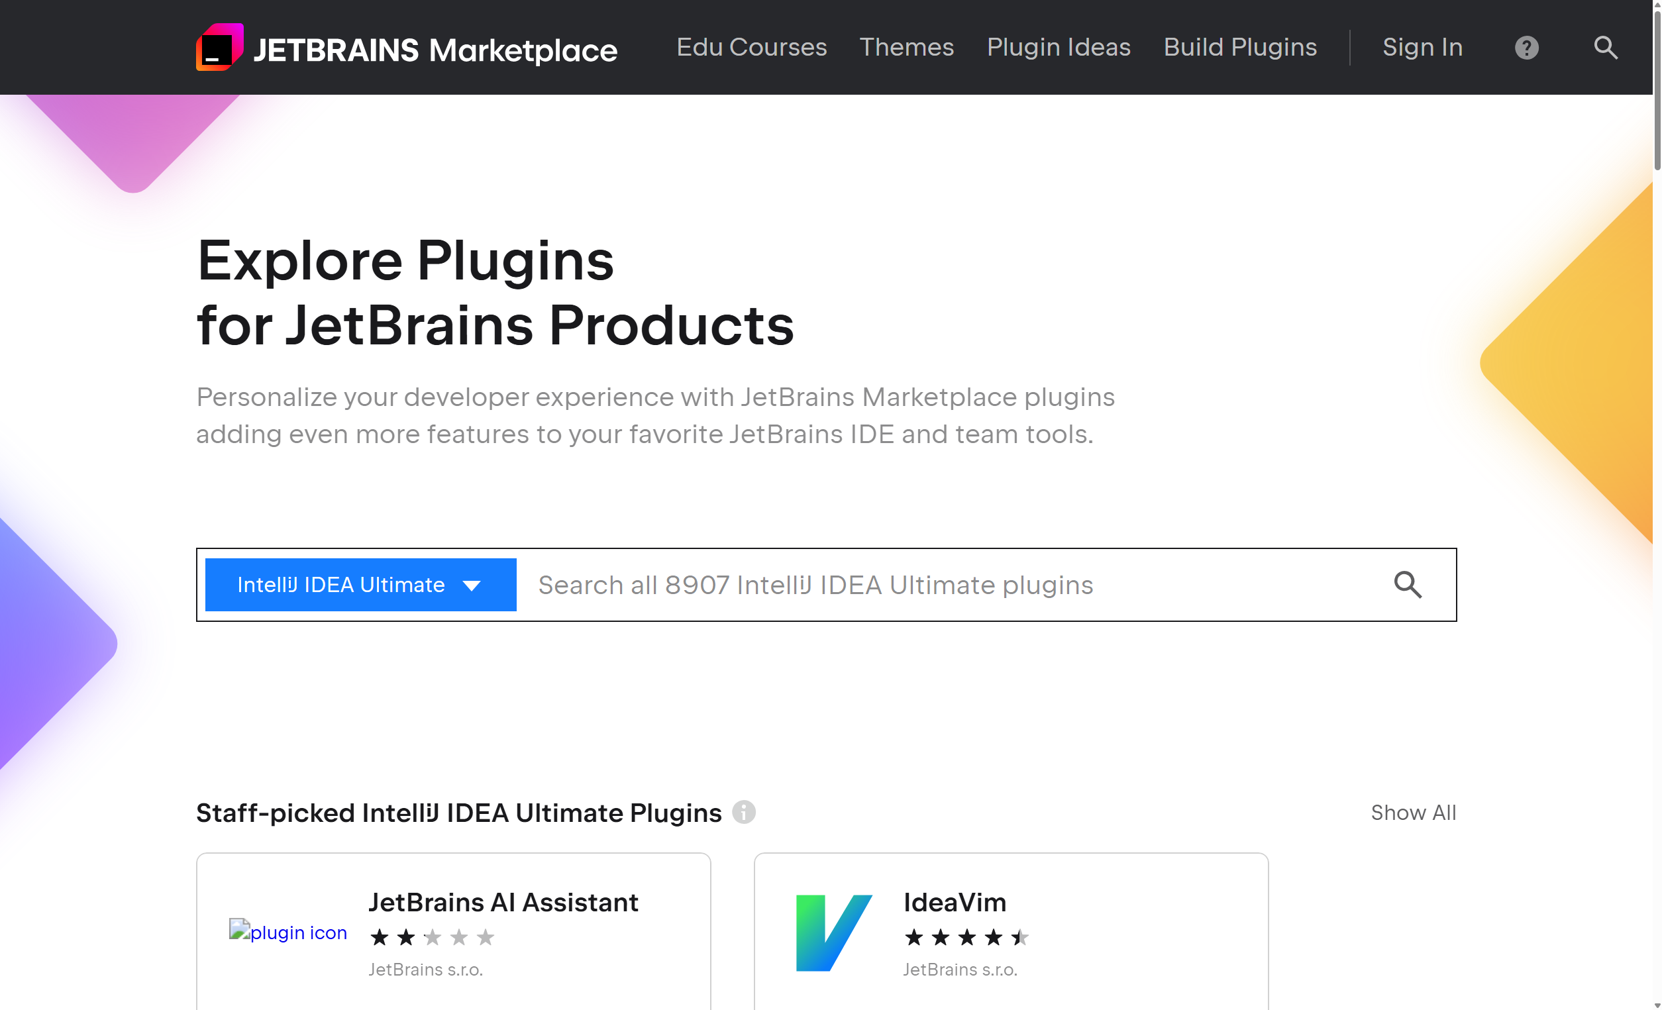This screenshot has width=1662, height=1010.
Task: Click the info icon beside Staff-picked heading
Action: pos(744,813)
